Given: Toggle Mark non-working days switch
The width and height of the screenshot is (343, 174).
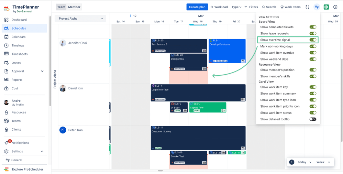Looking at the screenshot, I should pyautogui.click(x=313, y=46).
